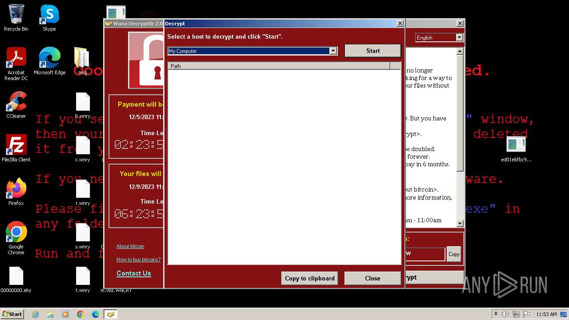The height and width of the screenshot is (320, 569).
Task: Click the clock showing 11:53 AM
Action: [x=546, y=314]
